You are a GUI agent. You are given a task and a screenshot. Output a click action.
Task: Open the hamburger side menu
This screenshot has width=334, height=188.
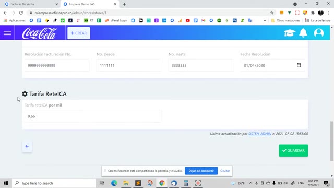coord(7,33)
